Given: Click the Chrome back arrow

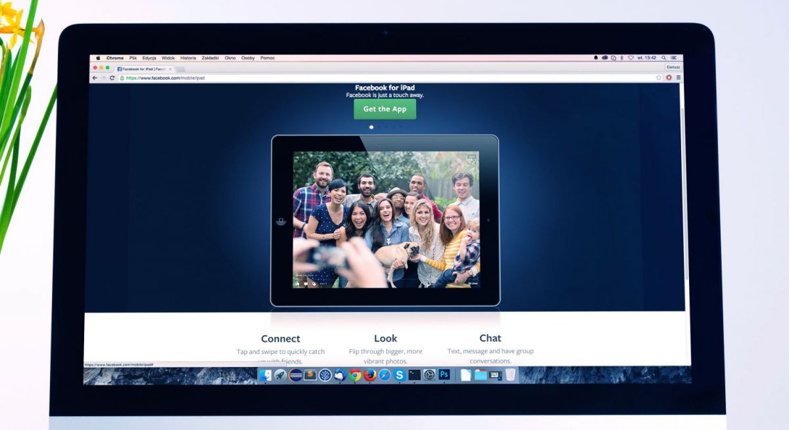Looking at the screenshot, I should pyautogui.click(x=95, y=77).
